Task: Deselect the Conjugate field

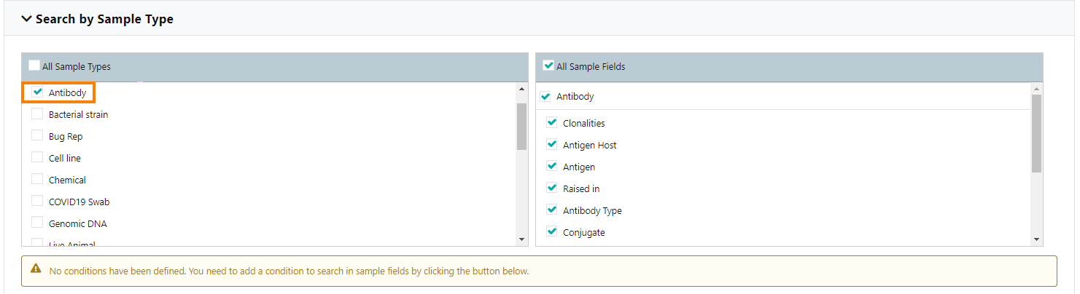Action: tap(552, 232)
